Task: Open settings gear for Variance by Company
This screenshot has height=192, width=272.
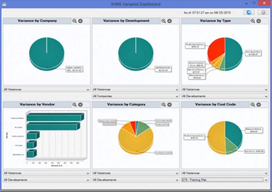Action: tap(80, 21)
